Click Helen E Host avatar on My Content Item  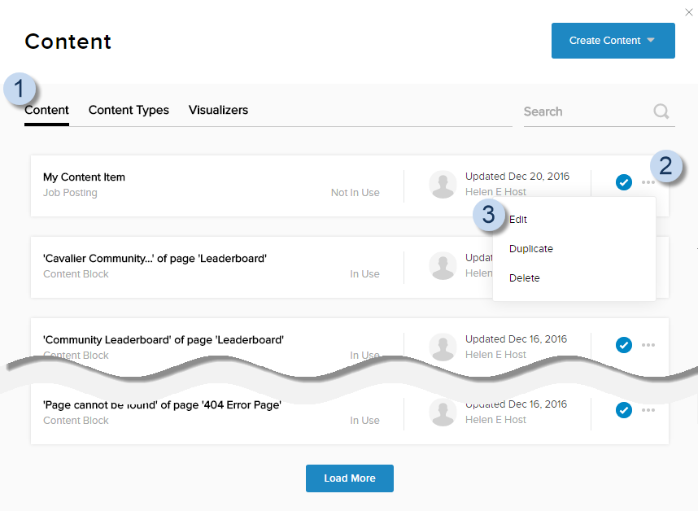tap(443, 185)
